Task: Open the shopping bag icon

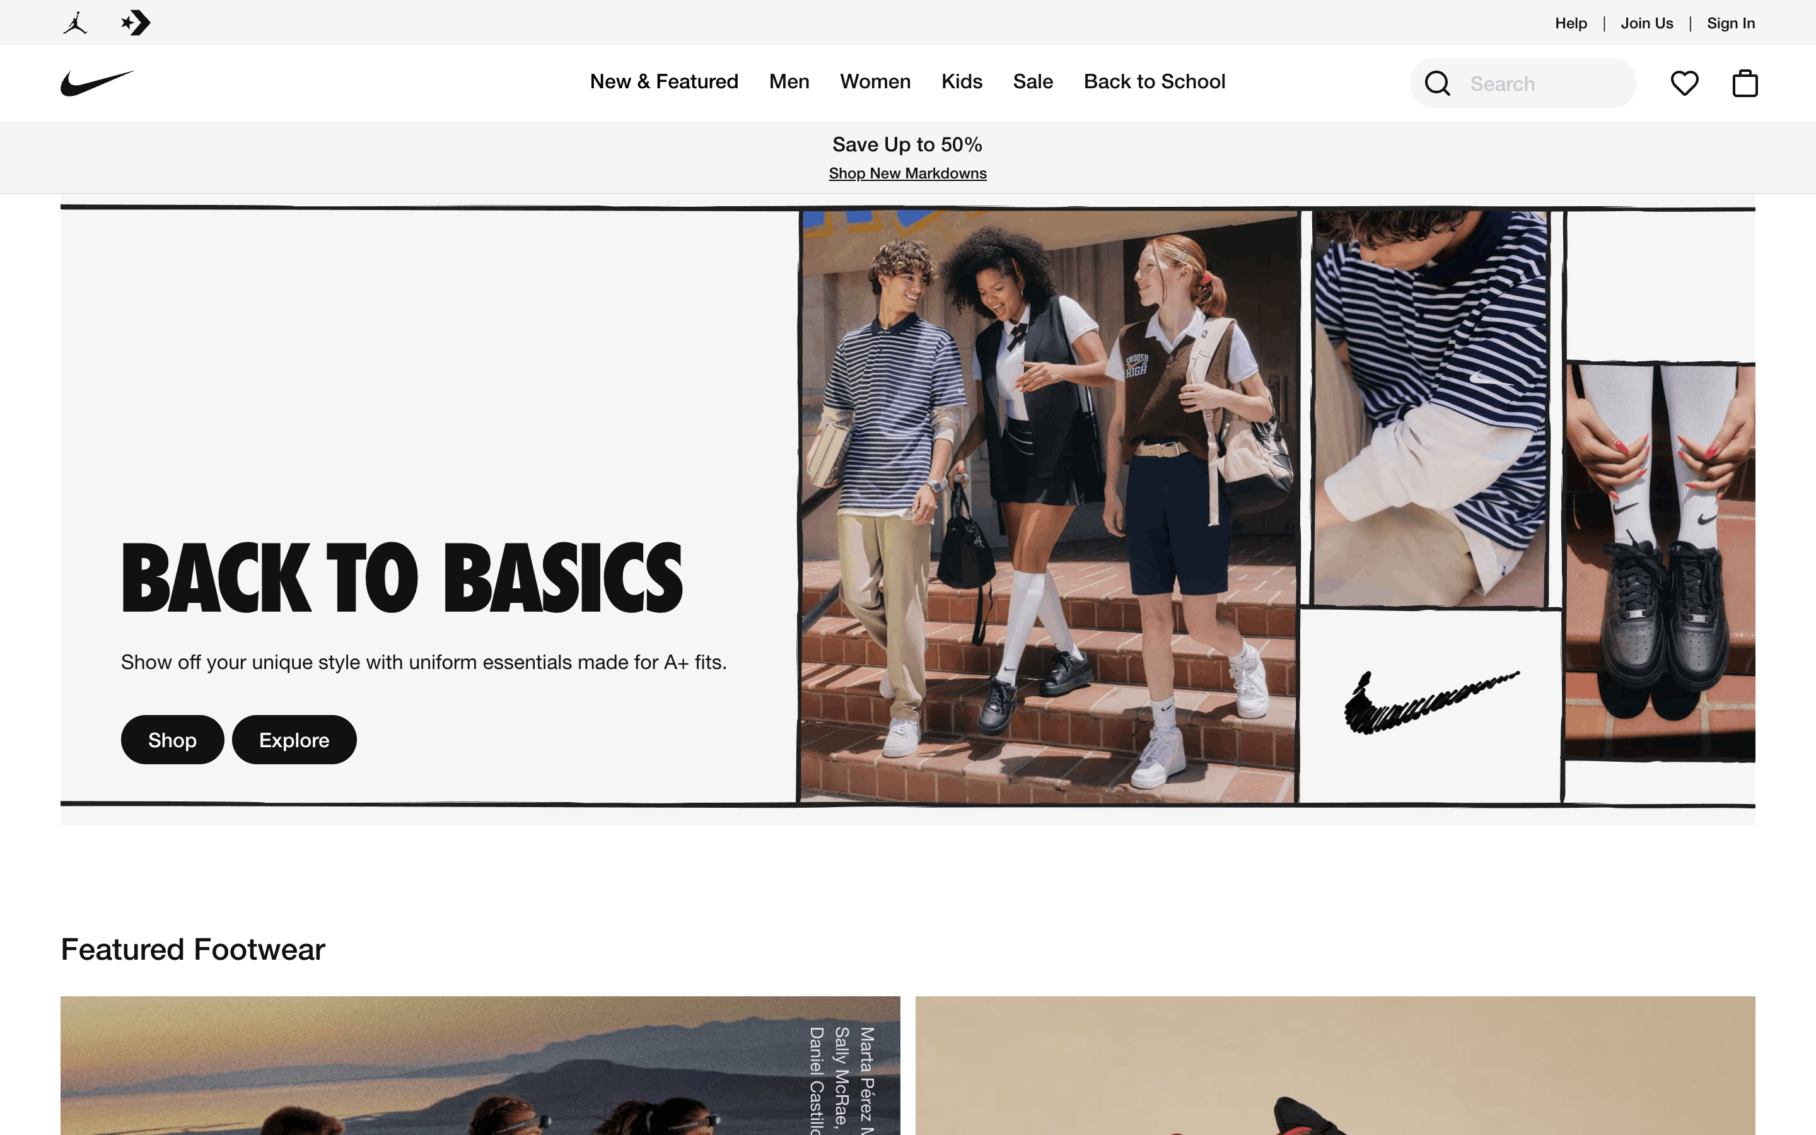Action: click(x=1745, y=83)
